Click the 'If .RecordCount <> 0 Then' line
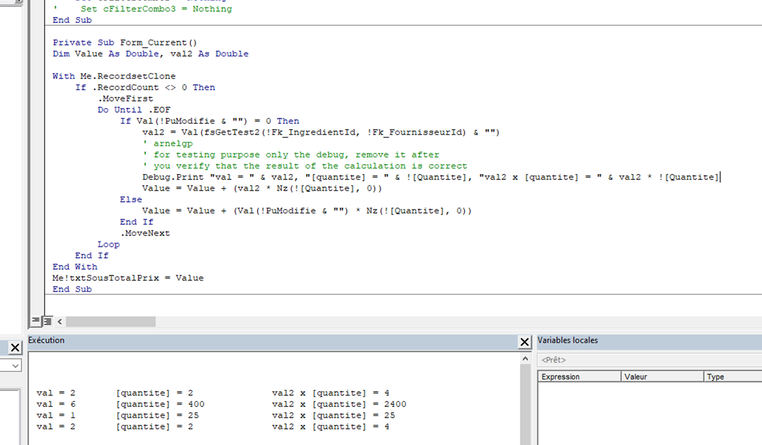 145,87
